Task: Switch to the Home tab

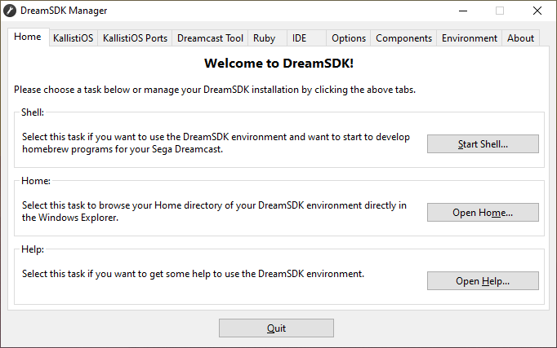Action: [x=28, y=37]
